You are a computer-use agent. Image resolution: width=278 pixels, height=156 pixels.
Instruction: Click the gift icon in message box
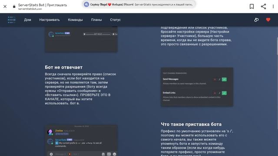pyautogui.click(x=103, y=154)
